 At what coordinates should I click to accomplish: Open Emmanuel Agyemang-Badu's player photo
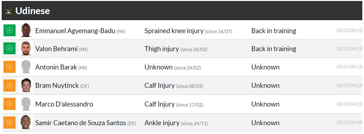[26, 30]
